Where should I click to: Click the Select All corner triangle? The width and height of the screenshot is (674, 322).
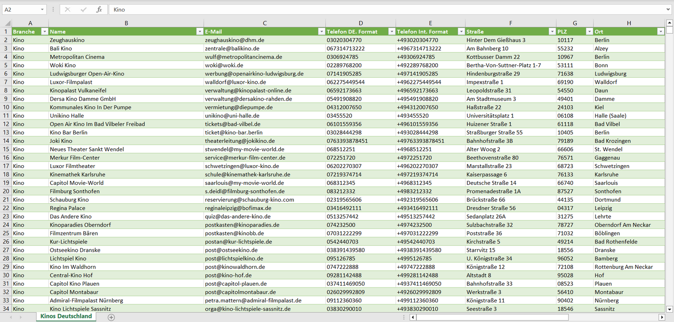point(7,23)
